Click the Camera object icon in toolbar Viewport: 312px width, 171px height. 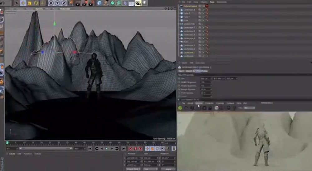pos(138,3)
